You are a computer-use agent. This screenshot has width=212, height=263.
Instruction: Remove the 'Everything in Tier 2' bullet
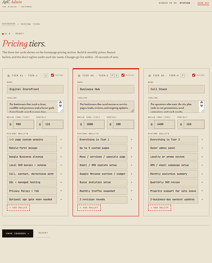click(x=202, y=140)
